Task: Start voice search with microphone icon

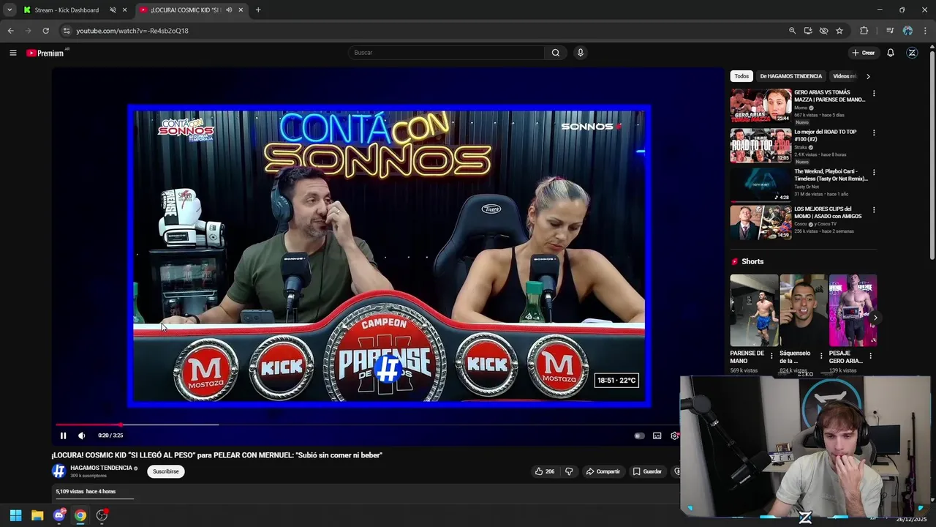Action: coord(580,53)
